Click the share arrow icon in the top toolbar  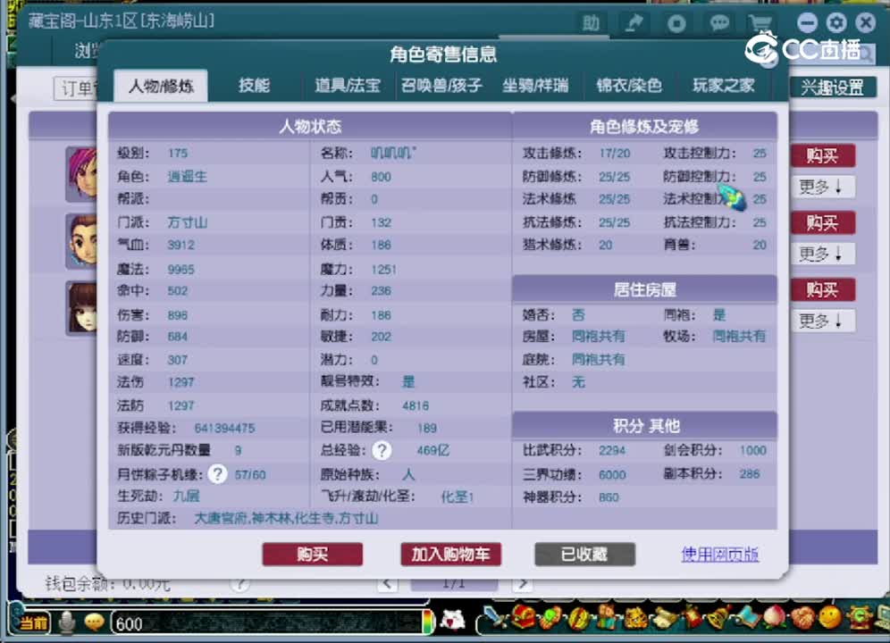[x=634, y=24]
